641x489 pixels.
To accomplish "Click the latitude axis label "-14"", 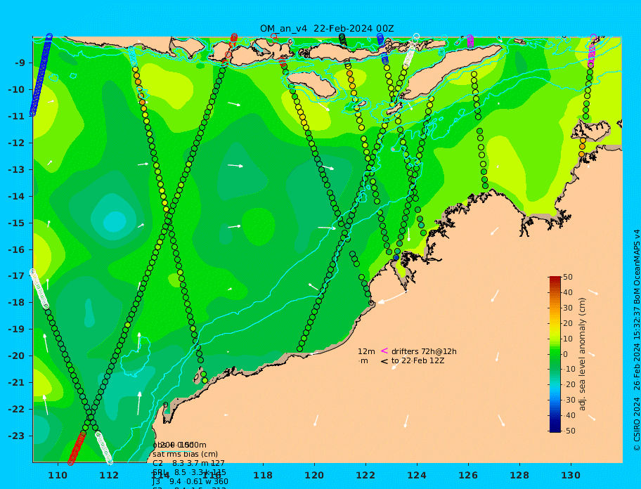I will [16, 197].
